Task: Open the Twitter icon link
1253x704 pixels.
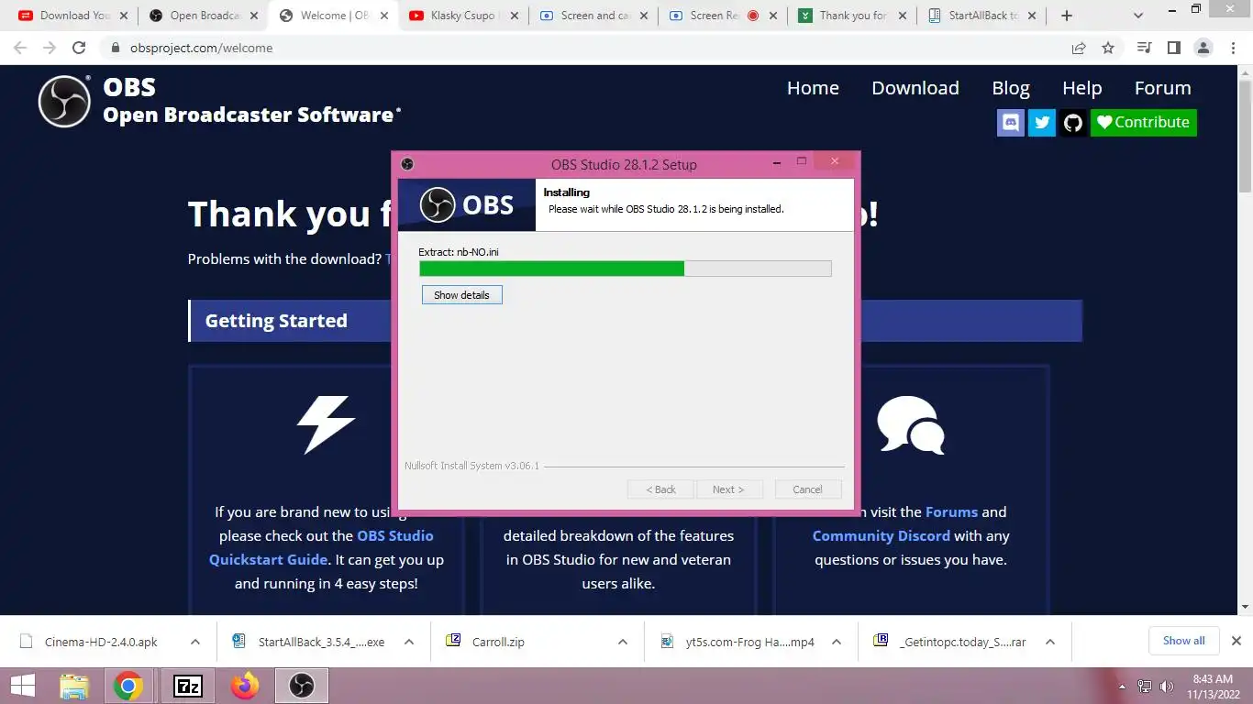Action: point(1042,123)
